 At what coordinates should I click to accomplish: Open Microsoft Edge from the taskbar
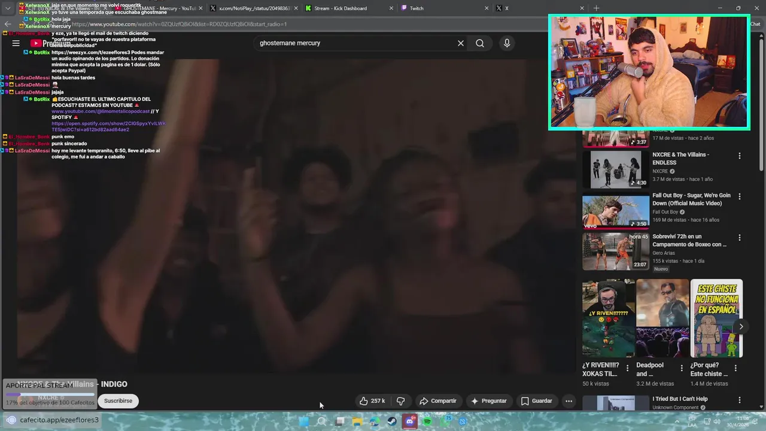pyautogui.click(x=375, y=421)
